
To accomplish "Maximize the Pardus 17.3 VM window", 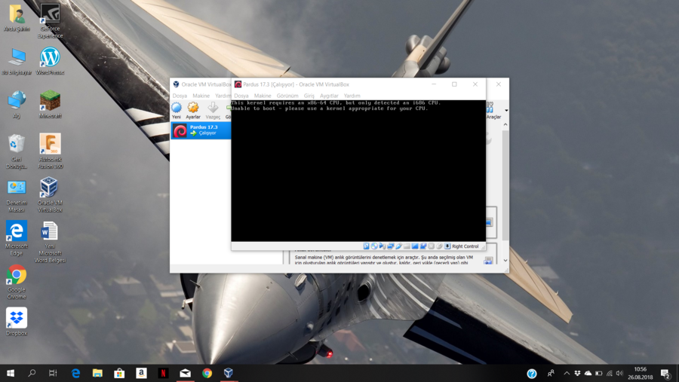I will pos(454,84).
